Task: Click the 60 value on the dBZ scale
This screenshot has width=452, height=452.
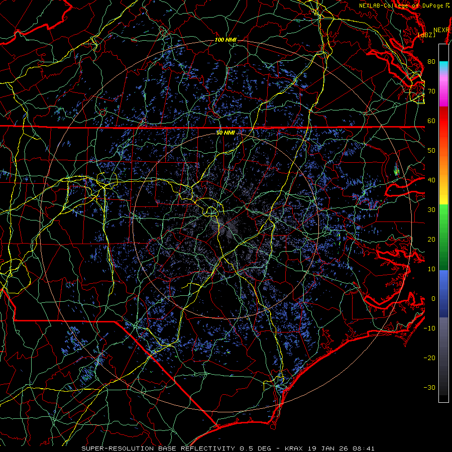Action: 431,121
